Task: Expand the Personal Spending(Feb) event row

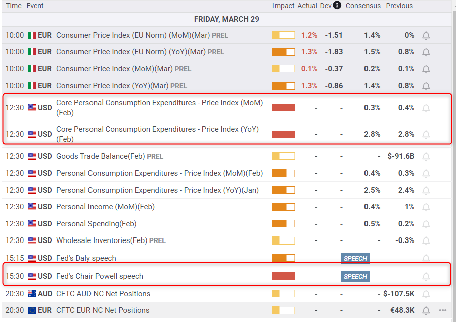Action: point(96,224)
